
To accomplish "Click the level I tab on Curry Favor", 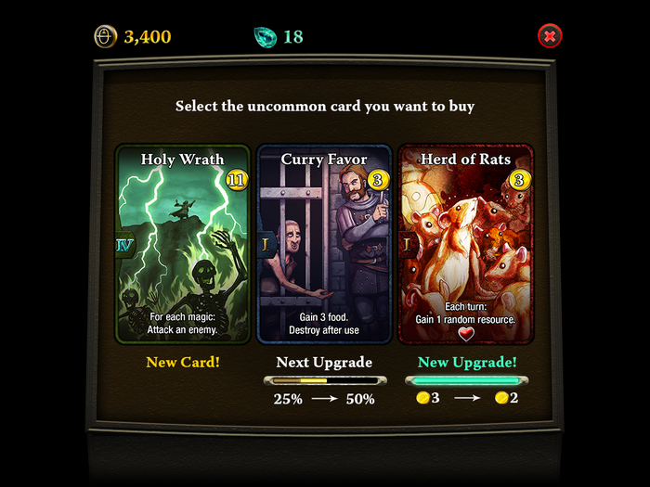I will click(266, 245).
